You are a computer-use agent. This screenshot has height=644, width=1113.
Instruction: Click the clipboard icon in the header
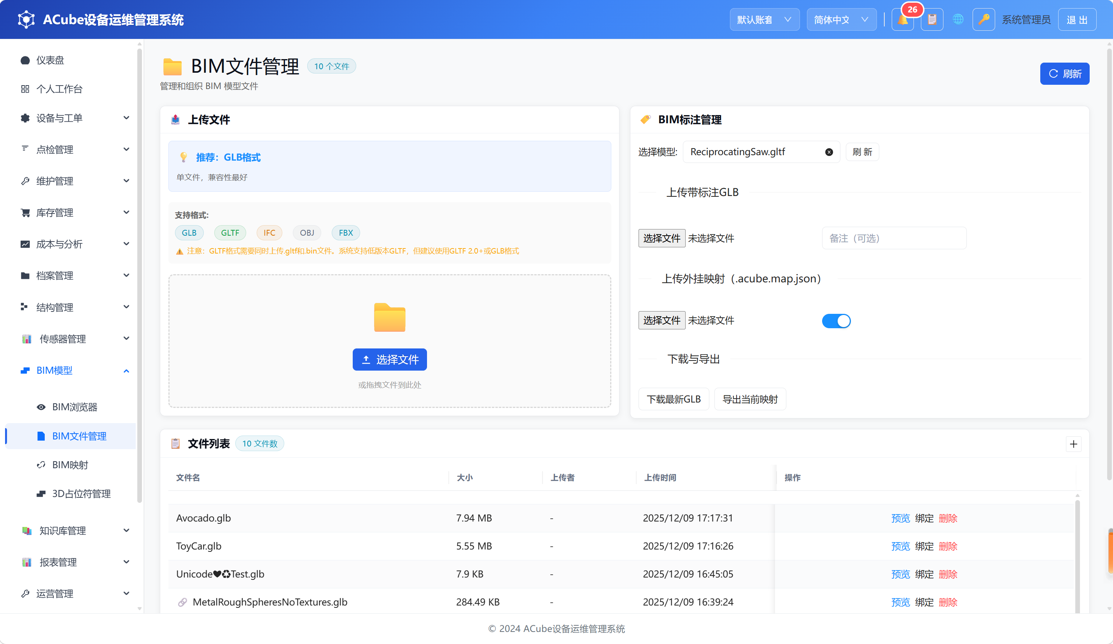point(932,20)
